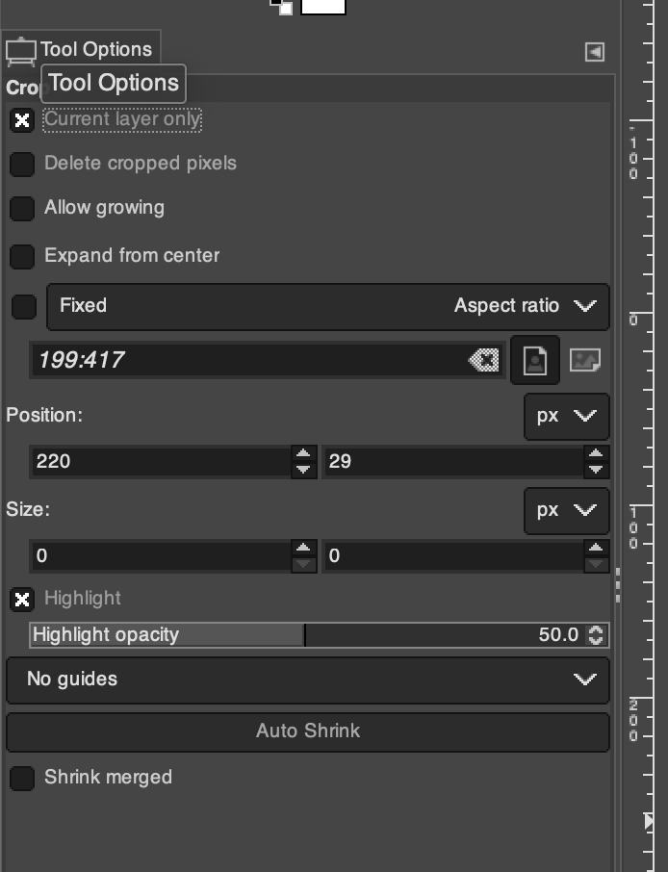Click the clear aspect ratio entry icon

pyautogui.click(x=484, y=360)
